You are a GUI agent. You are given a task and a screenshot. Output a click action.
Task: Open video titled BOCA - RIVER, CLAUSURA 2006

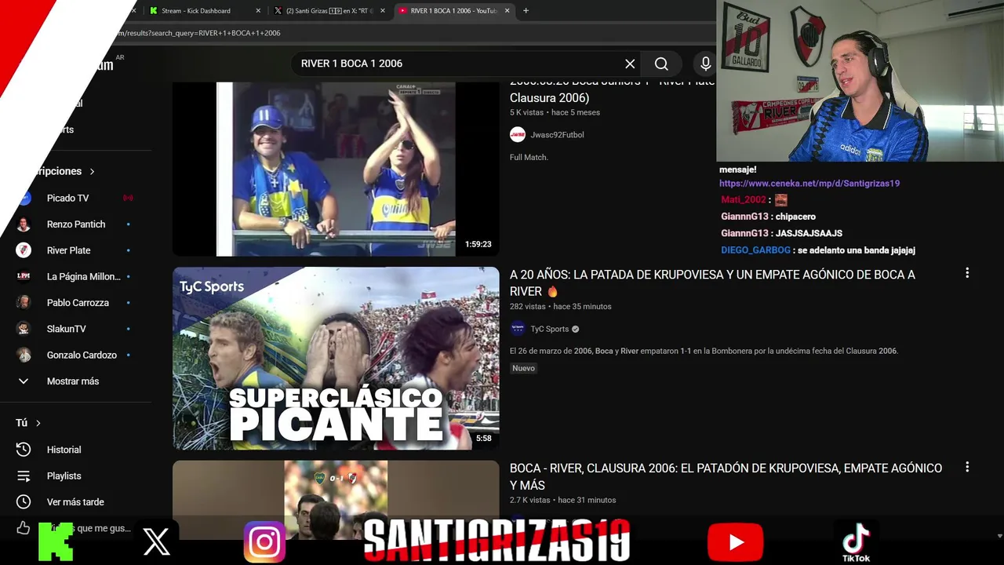(x=726, y=476)
